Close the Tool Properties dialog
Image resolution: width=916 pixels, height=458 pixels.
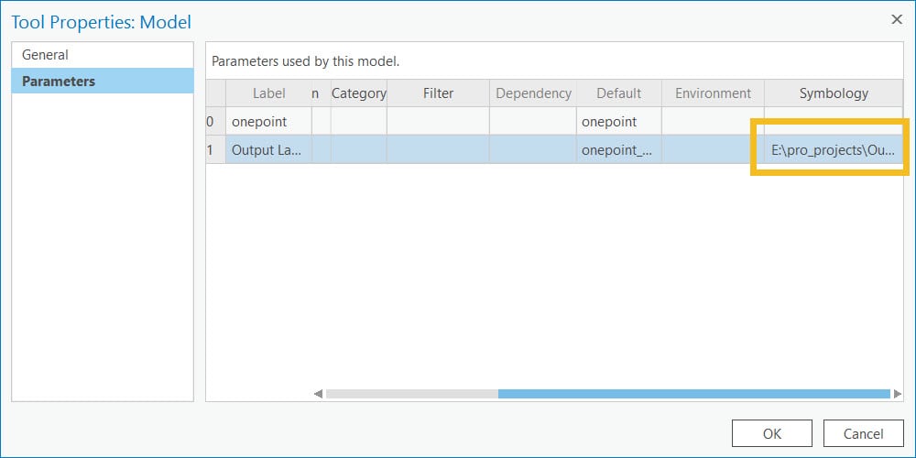pyautogui.click(x=896, y=19)
